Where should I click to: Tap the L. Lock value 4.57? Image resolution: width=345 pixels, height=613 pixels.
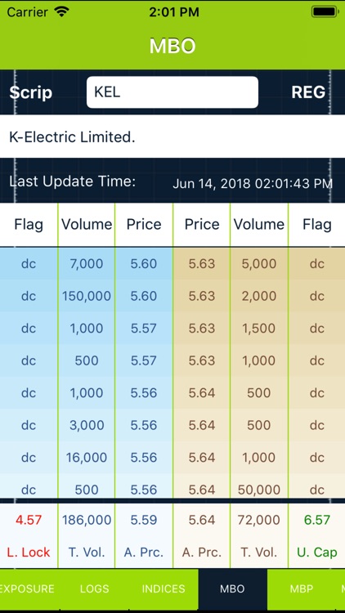(x=29, y=520)
